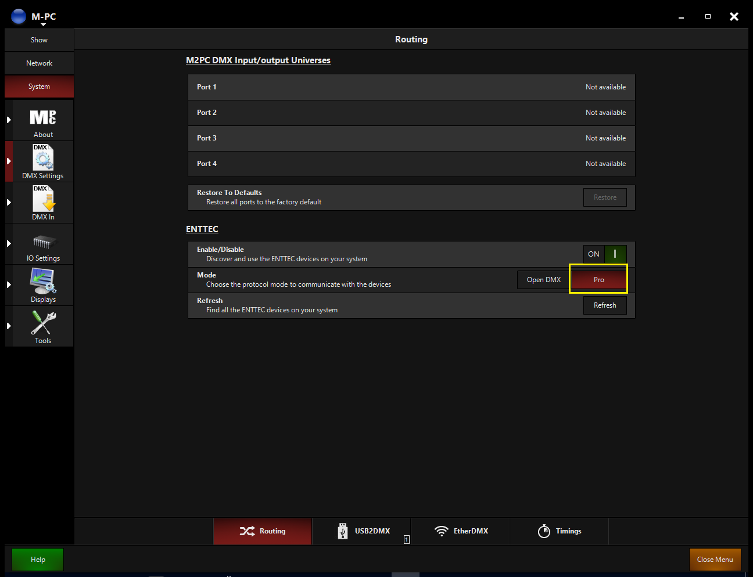Switch to the USB2DMX tab

pyautogui.click(x=363, y=531)
